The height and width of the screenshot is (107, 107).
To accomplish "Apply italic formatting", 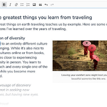I will coord(10,5).
